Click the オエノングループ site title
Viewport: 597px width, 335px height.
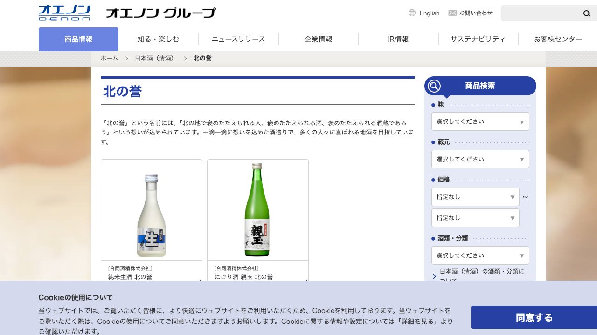(x=161, y=13)
